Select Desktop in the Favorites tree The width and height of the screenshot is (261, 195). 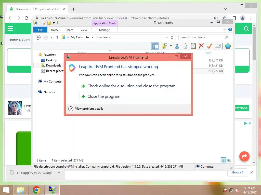tap(51, 60)
